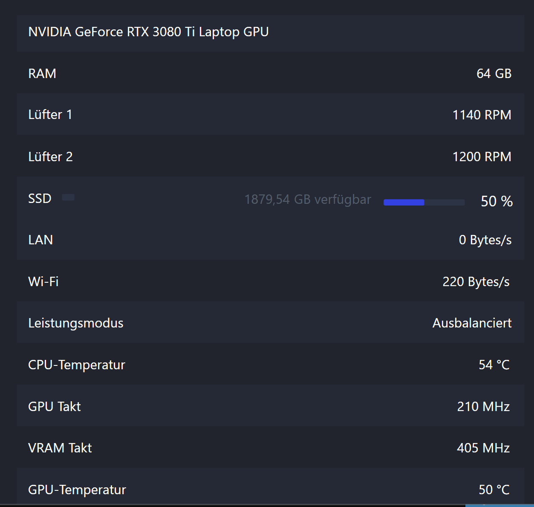Select the Wi-Fi label

coord(43,281)
